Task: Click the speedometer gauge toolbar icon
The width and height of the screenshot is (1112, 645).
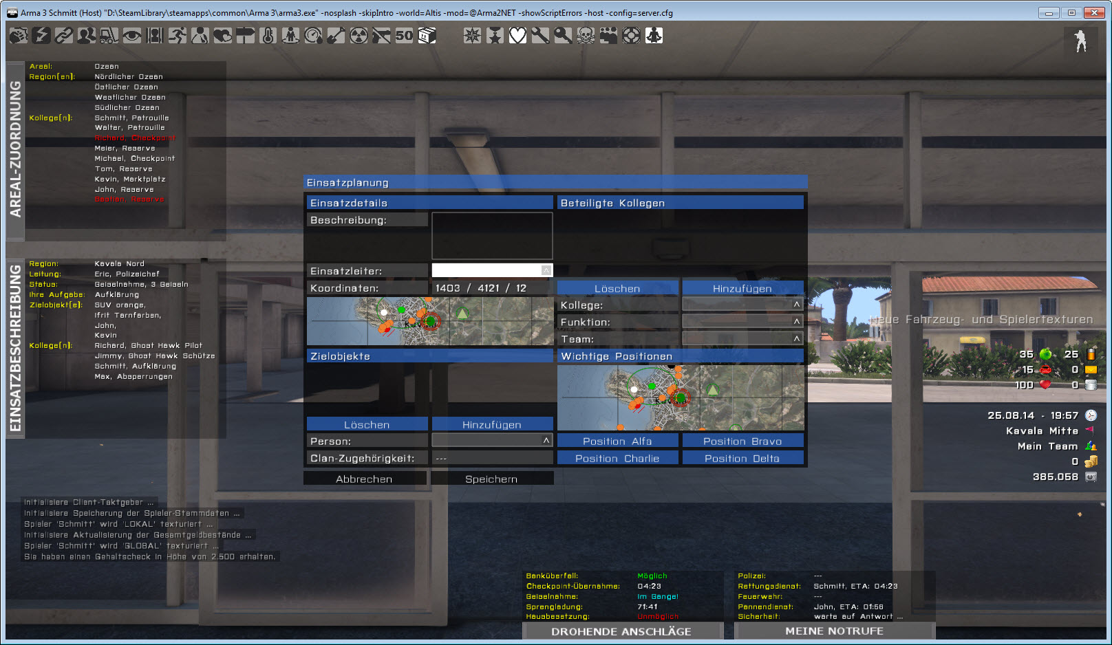Action: pos(314,36)
